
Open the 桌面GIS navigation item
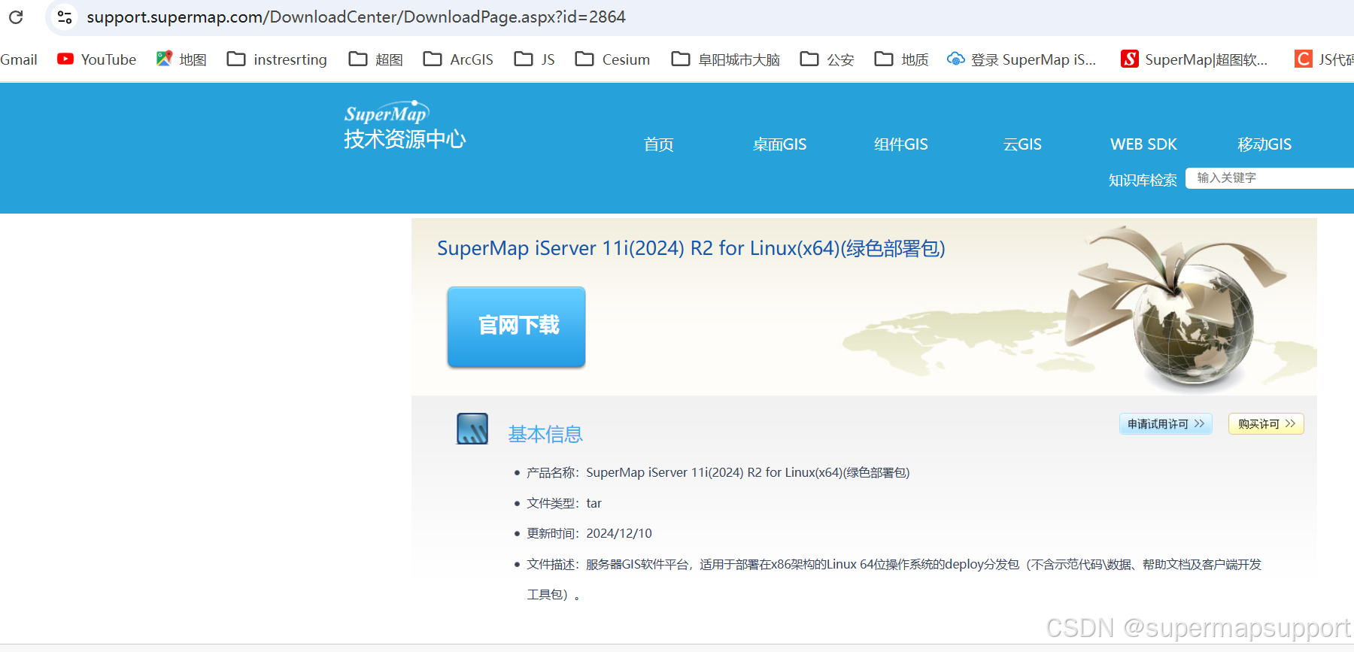[x=780, y=144]
